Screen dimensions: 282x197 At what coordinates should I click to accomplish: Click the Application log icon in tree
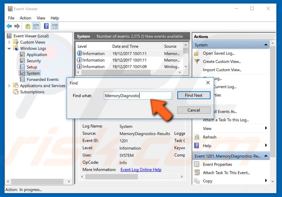[22, 55]
